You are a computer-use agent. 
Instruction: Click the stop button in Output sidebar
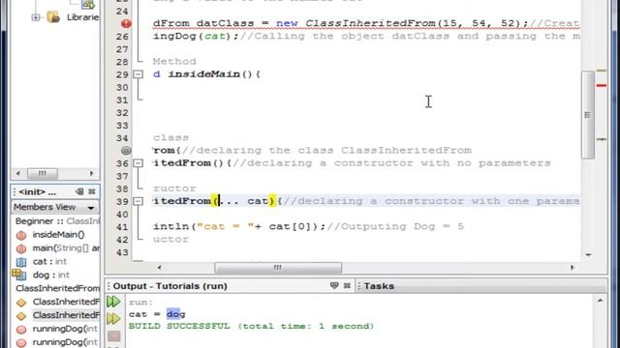[114, 335]
